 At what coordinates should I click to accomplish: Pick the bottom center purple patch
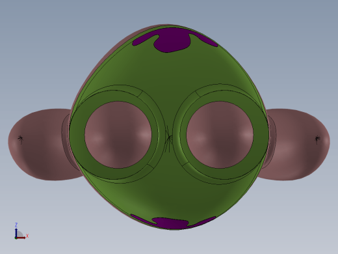(x=171, y=223)
